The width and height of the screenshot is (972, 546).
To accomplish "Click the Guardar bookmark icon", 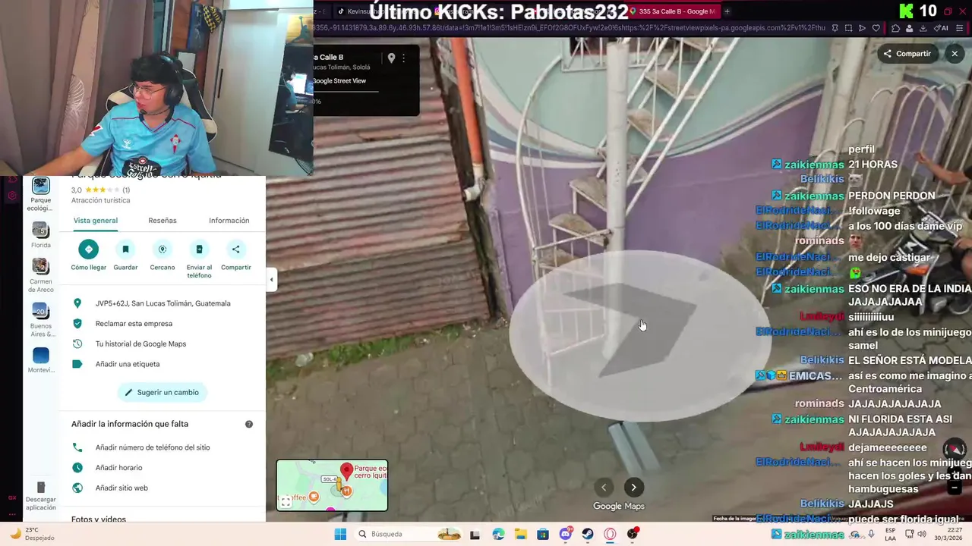I will (x=125, y=249).
